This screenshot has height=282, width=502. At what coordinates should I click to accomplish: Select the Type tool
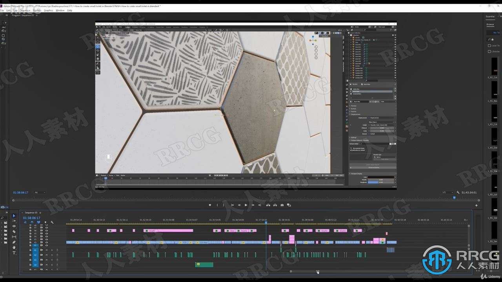pos(14,253)
